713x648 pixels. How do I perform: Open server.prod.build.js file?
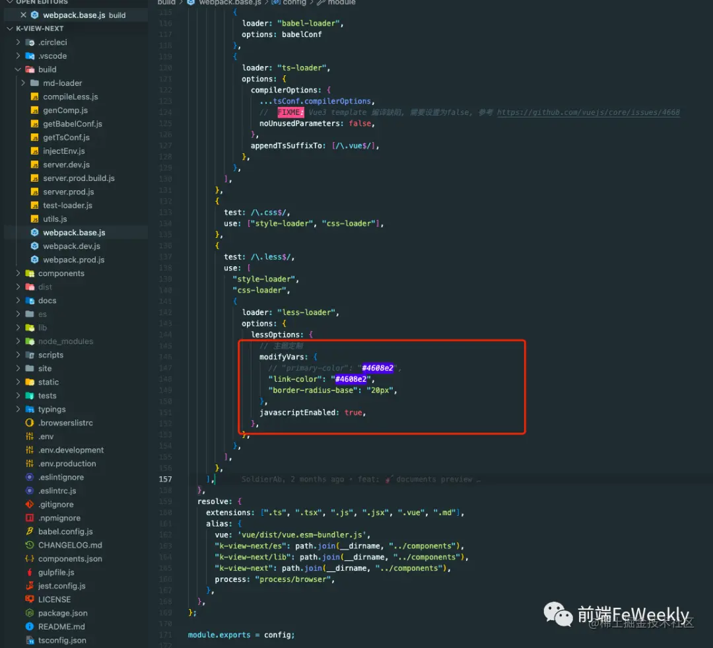79,178
